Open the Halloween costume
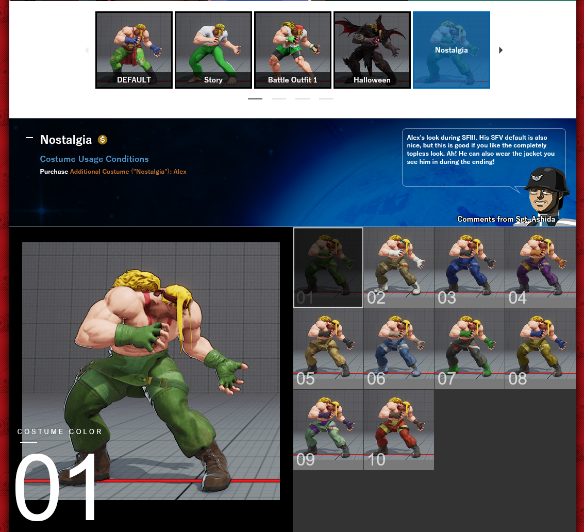The width and height of the screenshot is (584, 532). pos(372,50)
